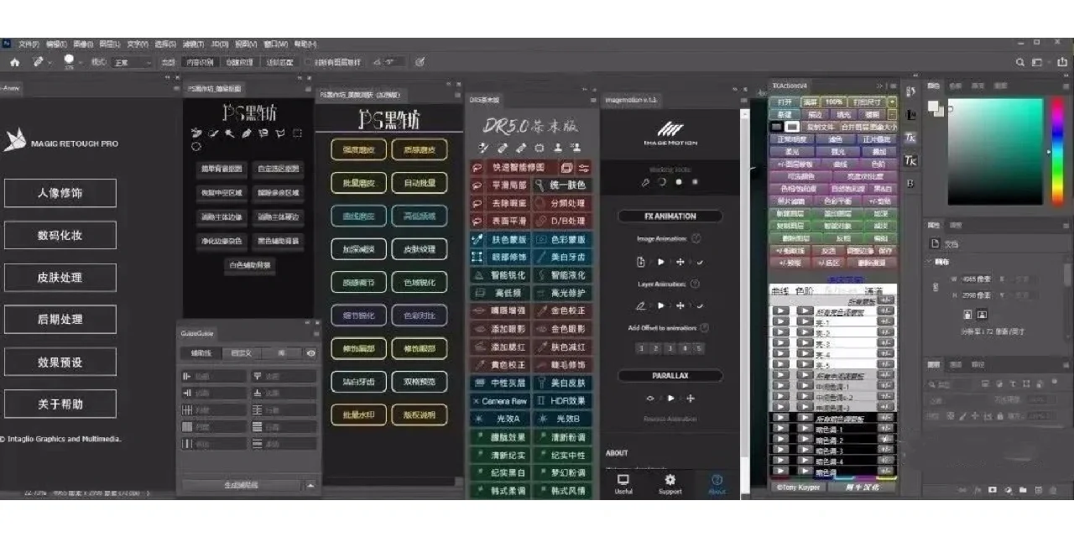
Task: Click the search icon at top right
Action: click(x=1020, y=62)
